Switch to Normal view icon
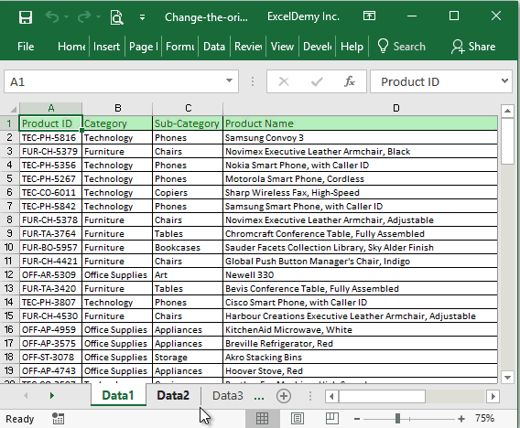The image size is (520, 428). pos(262,419)
